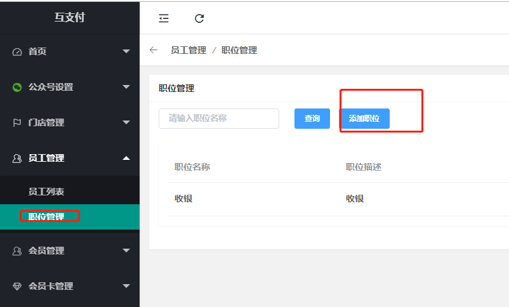
Task: Expand the 会员卡管理 dropdown arrow
Action: pos(126,286)
